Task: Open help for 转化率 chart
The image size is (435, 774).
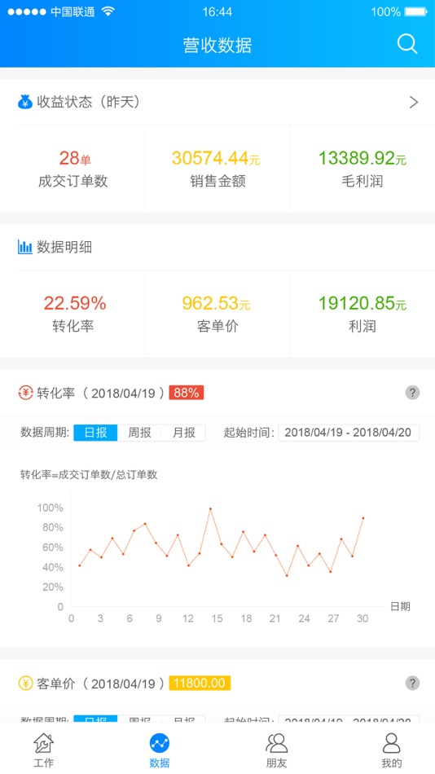Action: [x=412, y=393]
